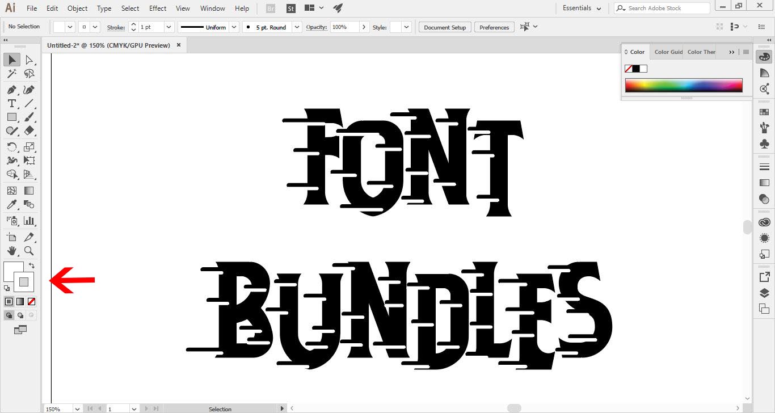Screen dimensions: 775x413
Task: Select the Line Segment tool
Action: [29, 103]
